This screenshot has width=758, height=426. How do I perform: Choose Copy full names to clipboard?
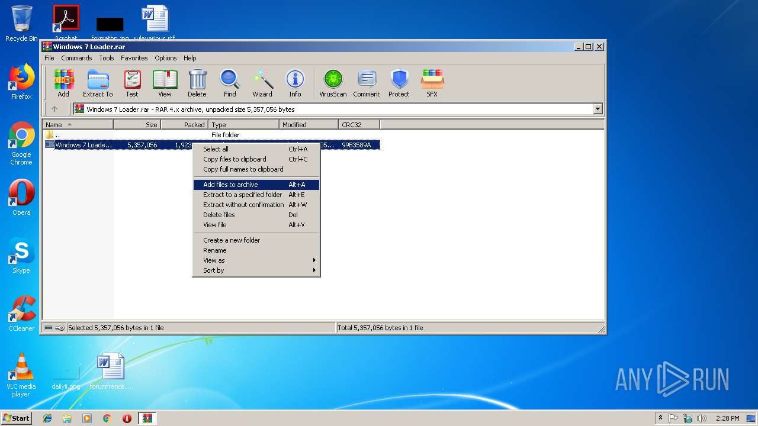click(x=256, y=169)
